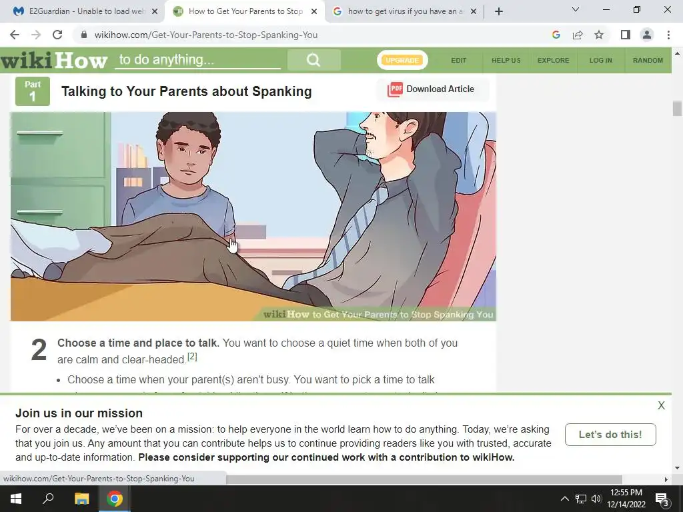683x512 pixels.
Task: Expand the tab search chevron
Action: coord(576,9)
